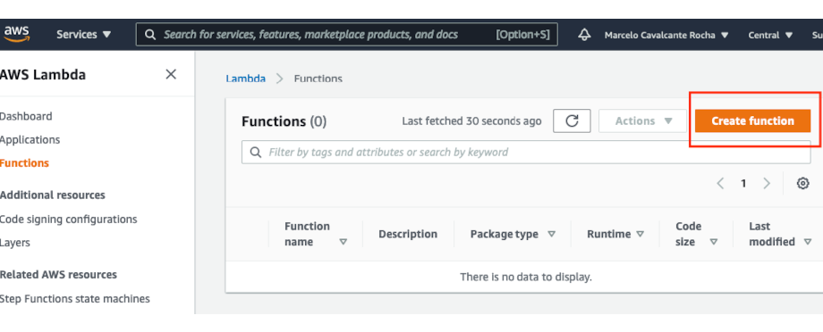
Task: Open Step Functions state machines link
Action: [74, 299]
